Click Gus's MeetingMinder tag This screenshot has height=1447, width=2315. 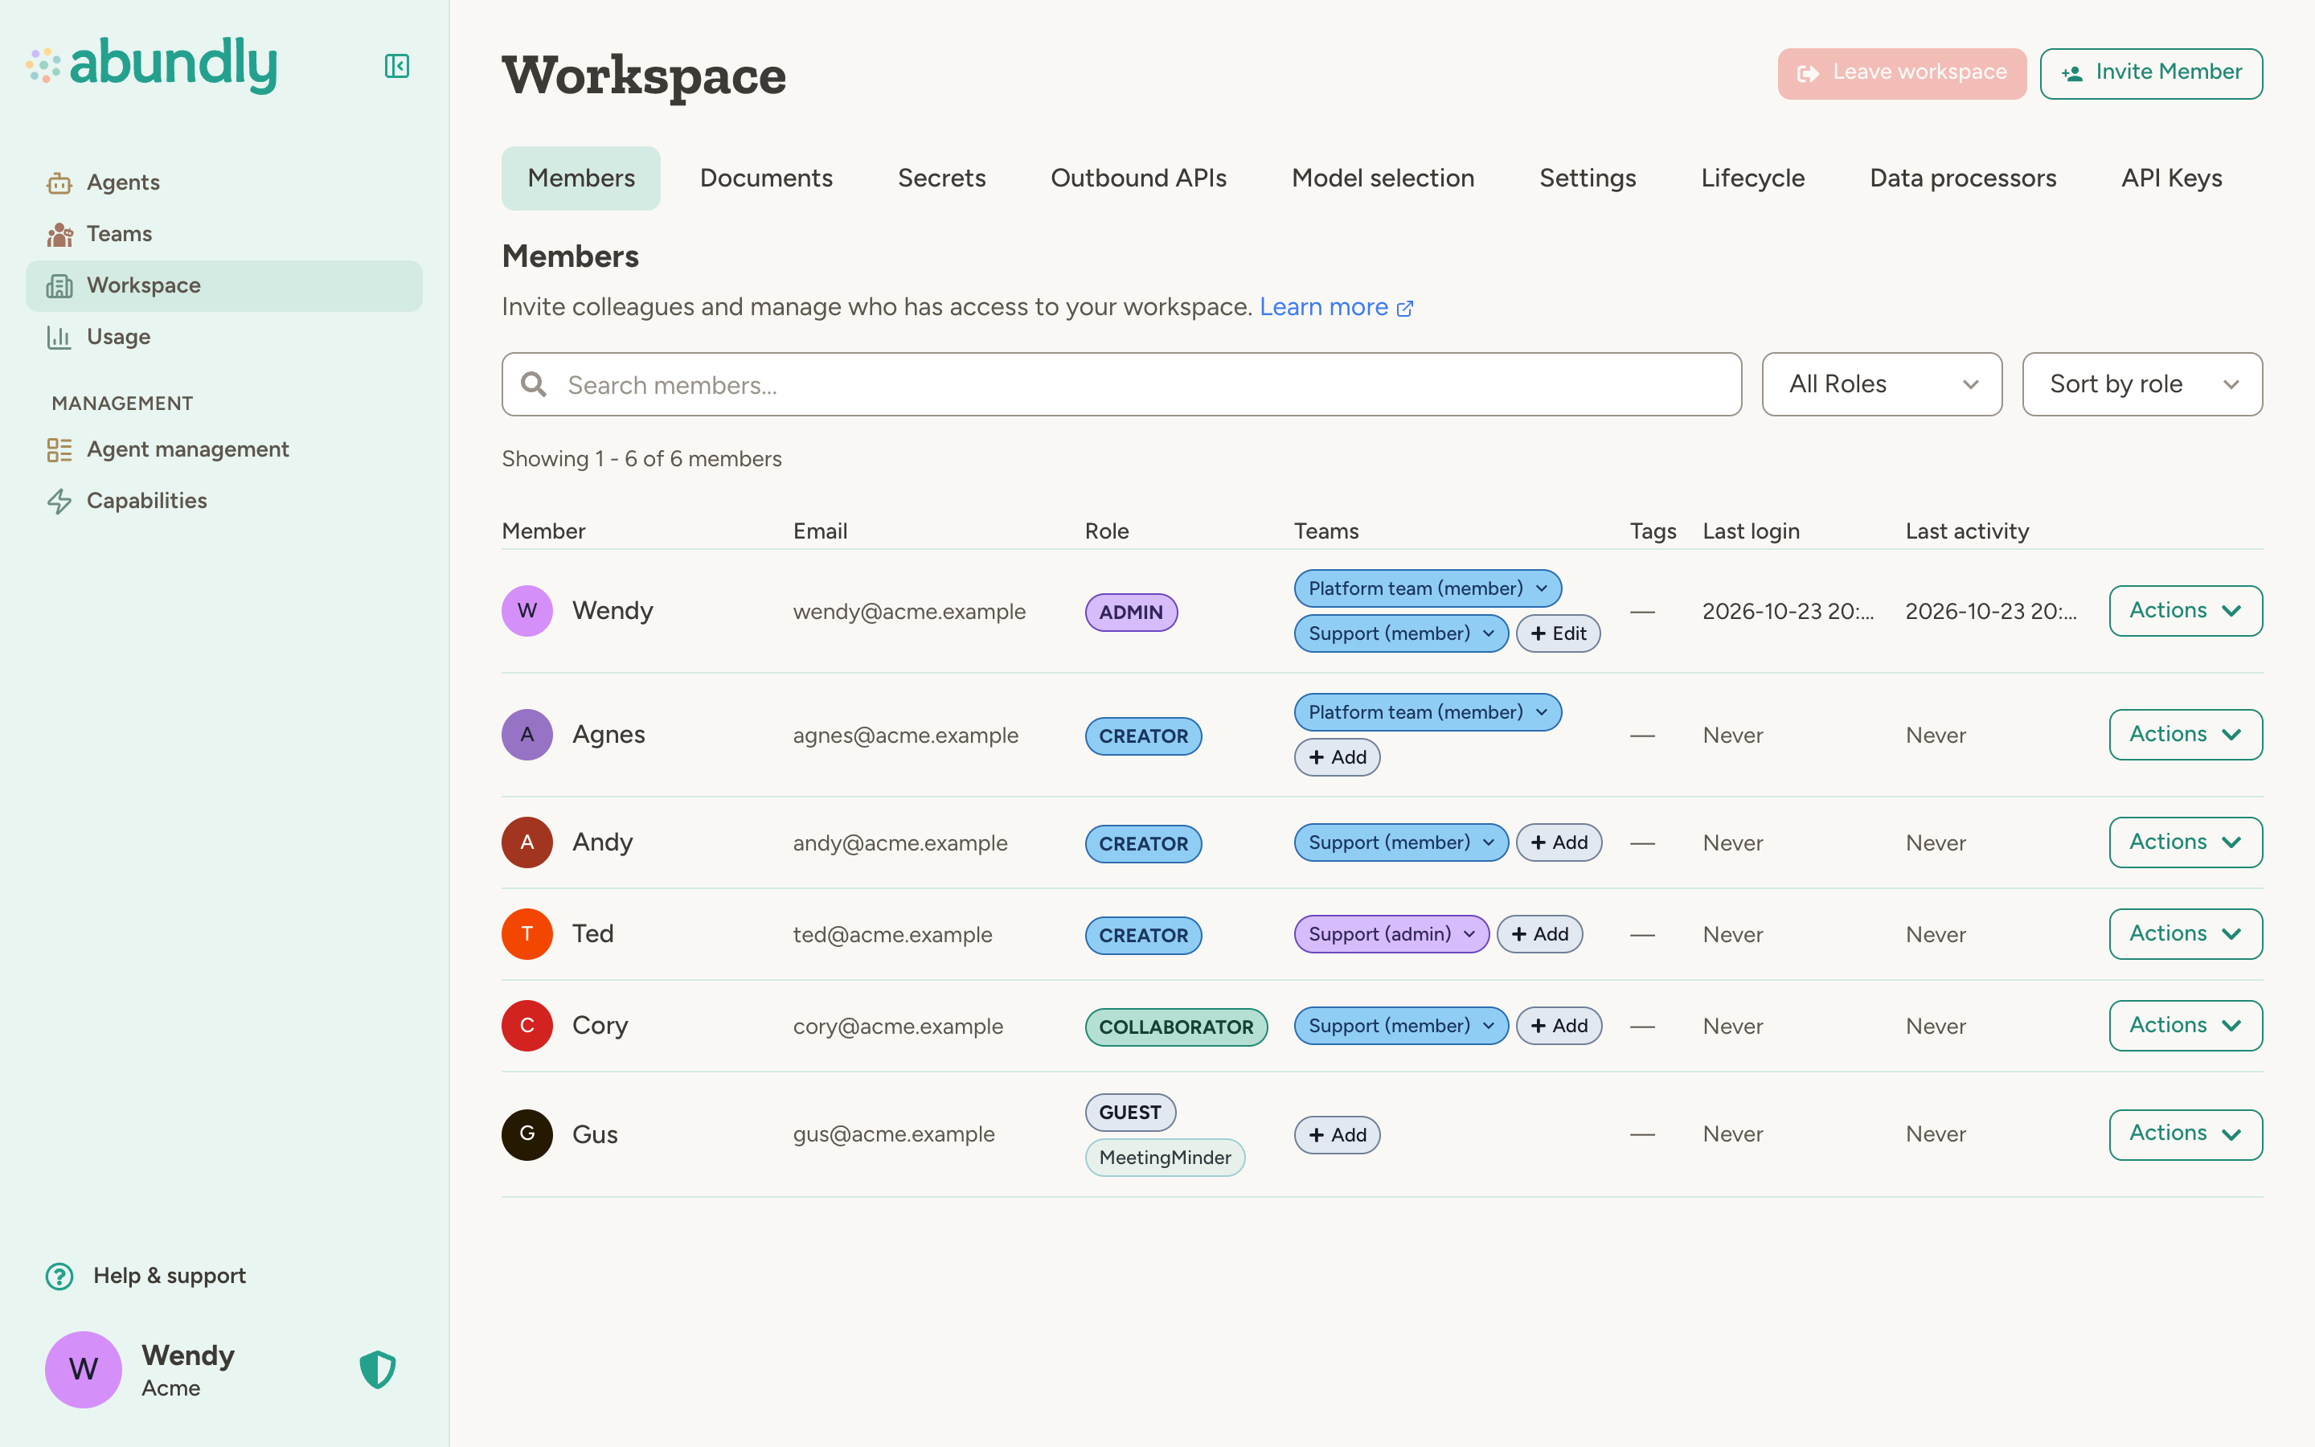1164,1158
